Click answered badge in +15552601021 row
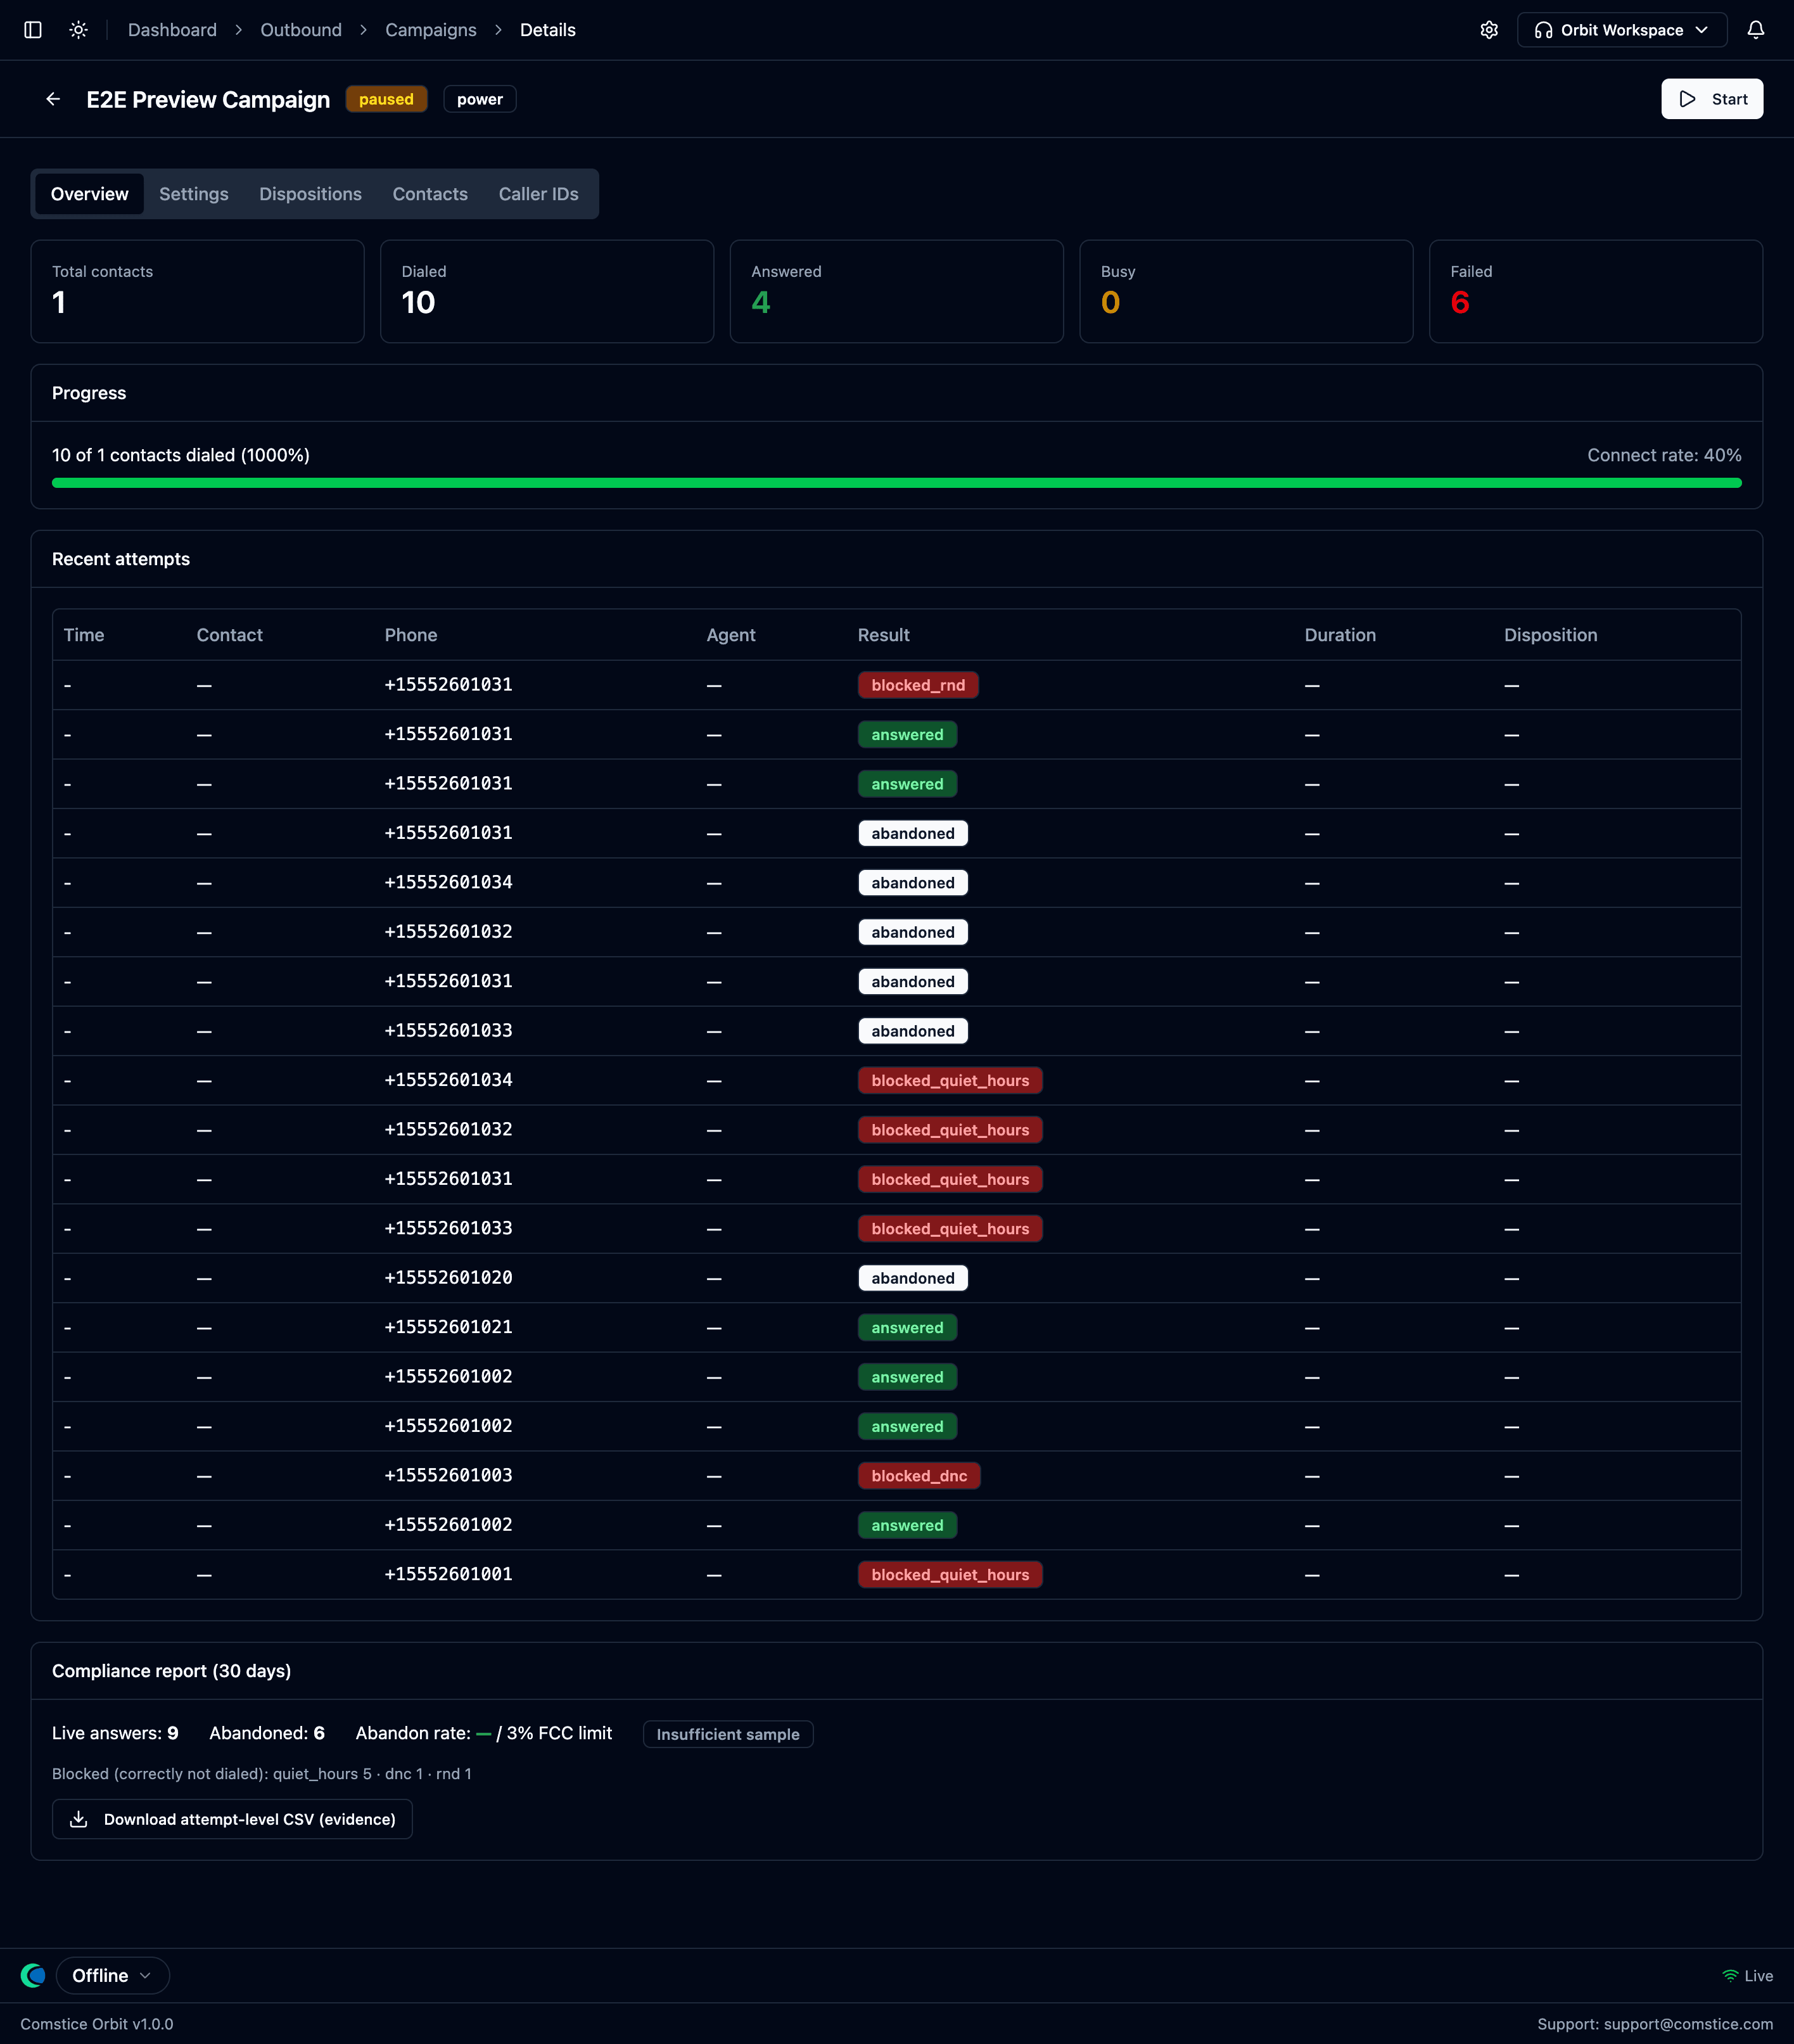Viewport: 1794px width, 2044px height. tap(907, 1328)
